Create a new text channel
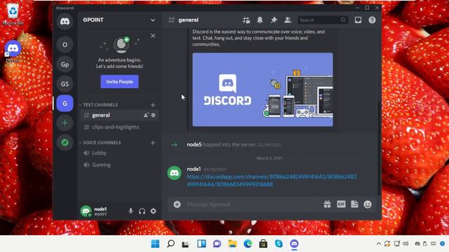The width and height of the screenshot is (449, 252). tap(153, 105)
